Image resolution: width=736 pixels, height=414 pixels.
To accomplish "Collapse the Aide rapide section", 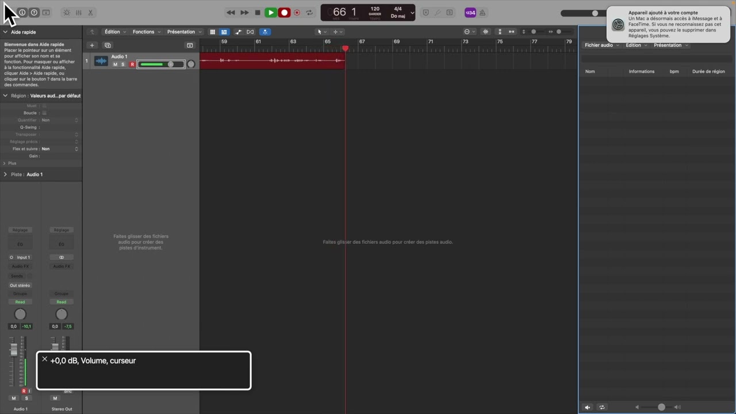I will [x=5, y=32].
